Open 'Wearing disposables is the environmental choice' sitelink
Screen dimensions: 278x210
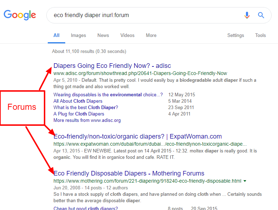point(108,95)
